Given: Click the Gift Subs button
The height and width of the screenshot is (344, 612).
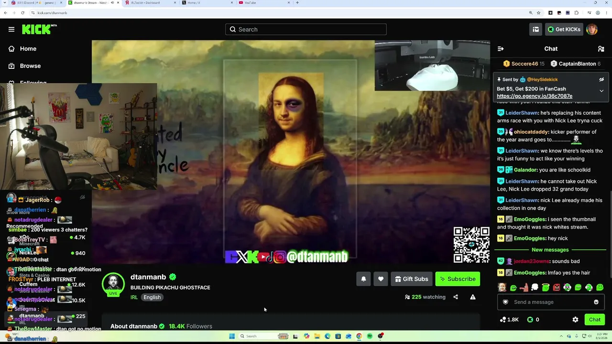Looking at the screenshot, I should pyautogui.click(x=411, y=279).
